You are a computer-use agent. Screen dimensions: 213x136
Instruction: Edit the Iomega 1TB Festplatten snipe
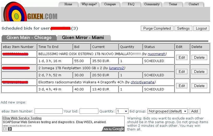(x=182, y=72)
